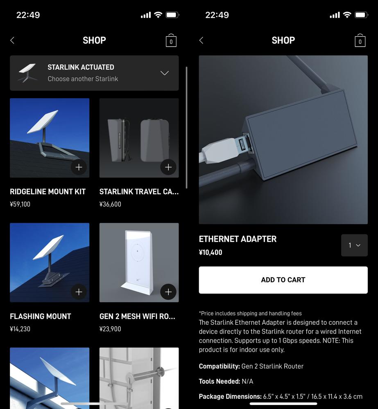Image resolution: width=378 pixels, height=409 pixels.
Task: Open Flashing Mount product image
Action: click(x=50, y=263)
